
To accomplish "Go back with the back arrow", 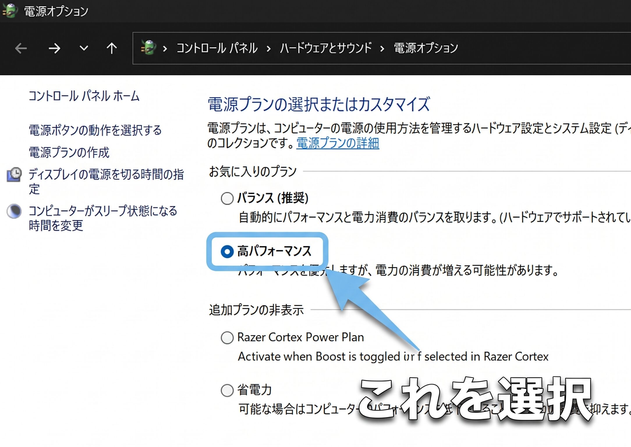I will (x=21, y=48).
